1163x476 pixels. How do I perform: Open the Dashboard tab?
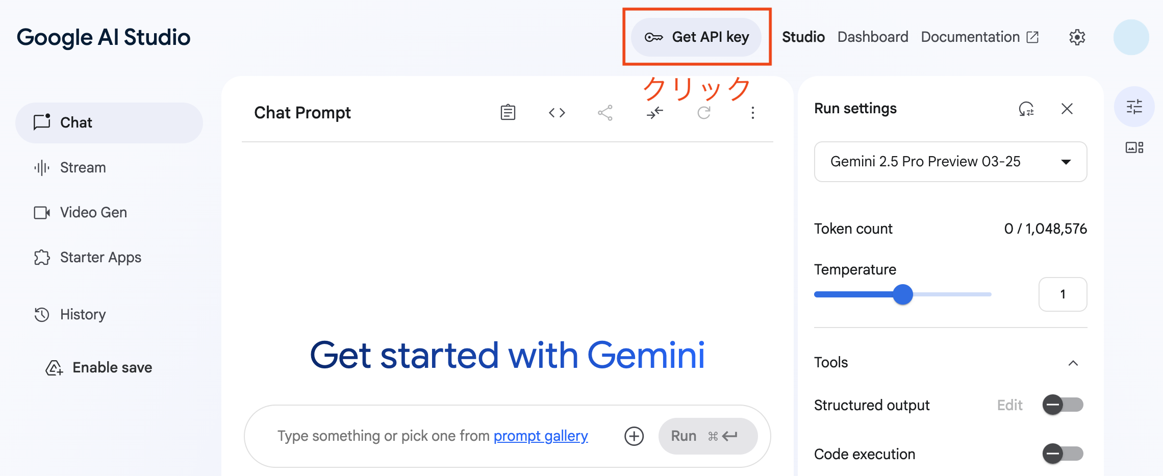873,37
